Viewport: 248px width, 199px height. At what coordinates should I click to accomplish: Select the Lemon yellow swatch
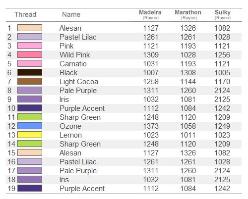coord(30,135)
